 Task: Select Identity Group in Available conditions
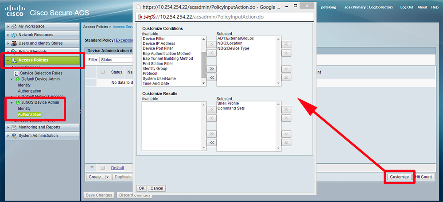155,69
